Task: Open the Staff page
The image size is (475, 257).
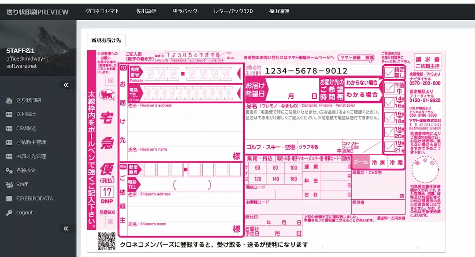Action: pos(22,184)
